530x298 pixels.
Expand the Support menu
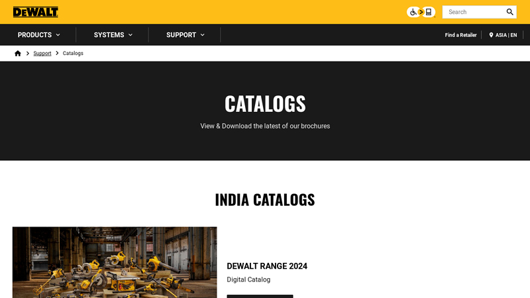point(185,35)
